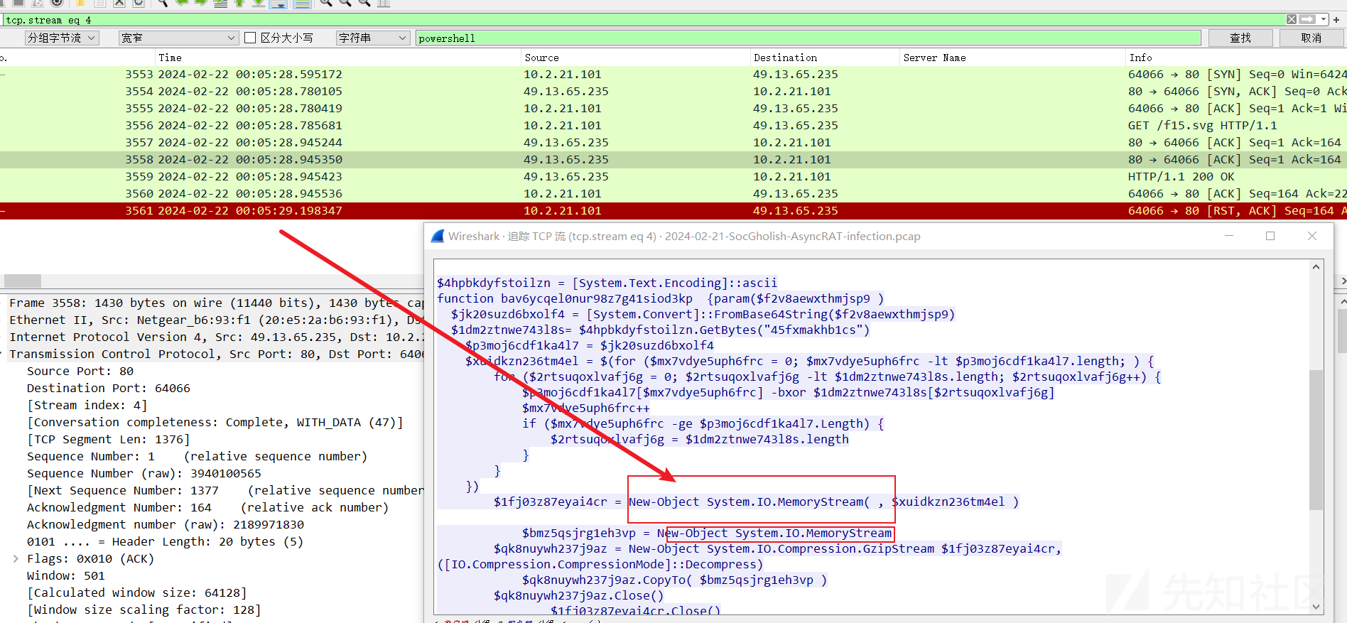Select Window size scaling factor: 128
1347x623 pixels.
point(144,610)
